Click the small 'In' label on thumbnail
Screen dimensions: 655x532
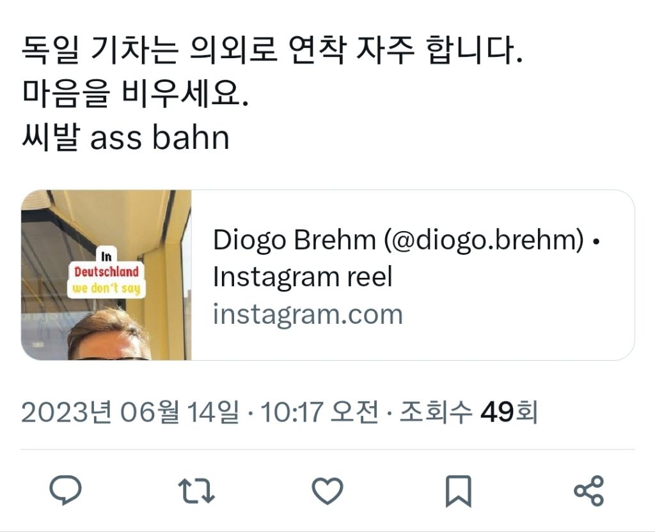point(107,256)
